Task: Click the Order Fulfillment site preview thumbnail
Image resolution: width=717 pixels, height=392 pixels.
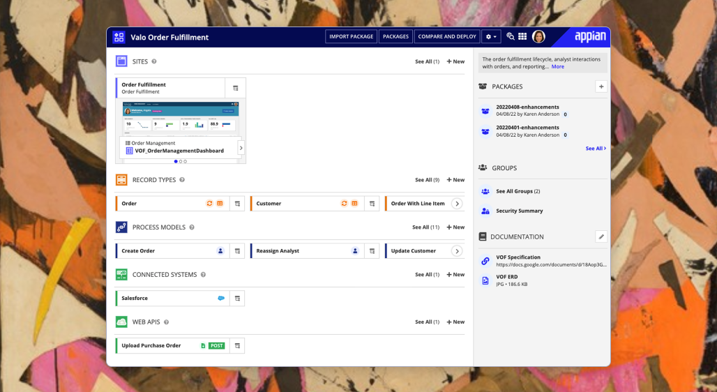Action: click(x=180, y=119)
